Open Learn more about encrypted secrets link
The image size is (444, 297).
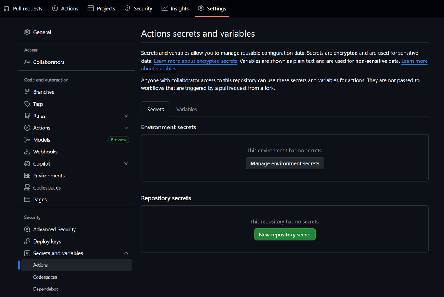point(195,61)
